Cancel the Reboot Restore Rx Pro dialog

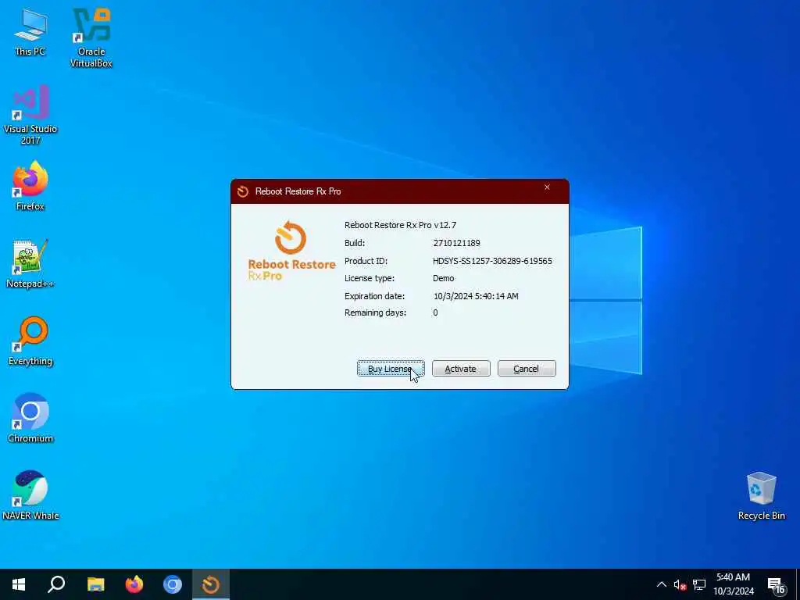click(x=527, y=369)
